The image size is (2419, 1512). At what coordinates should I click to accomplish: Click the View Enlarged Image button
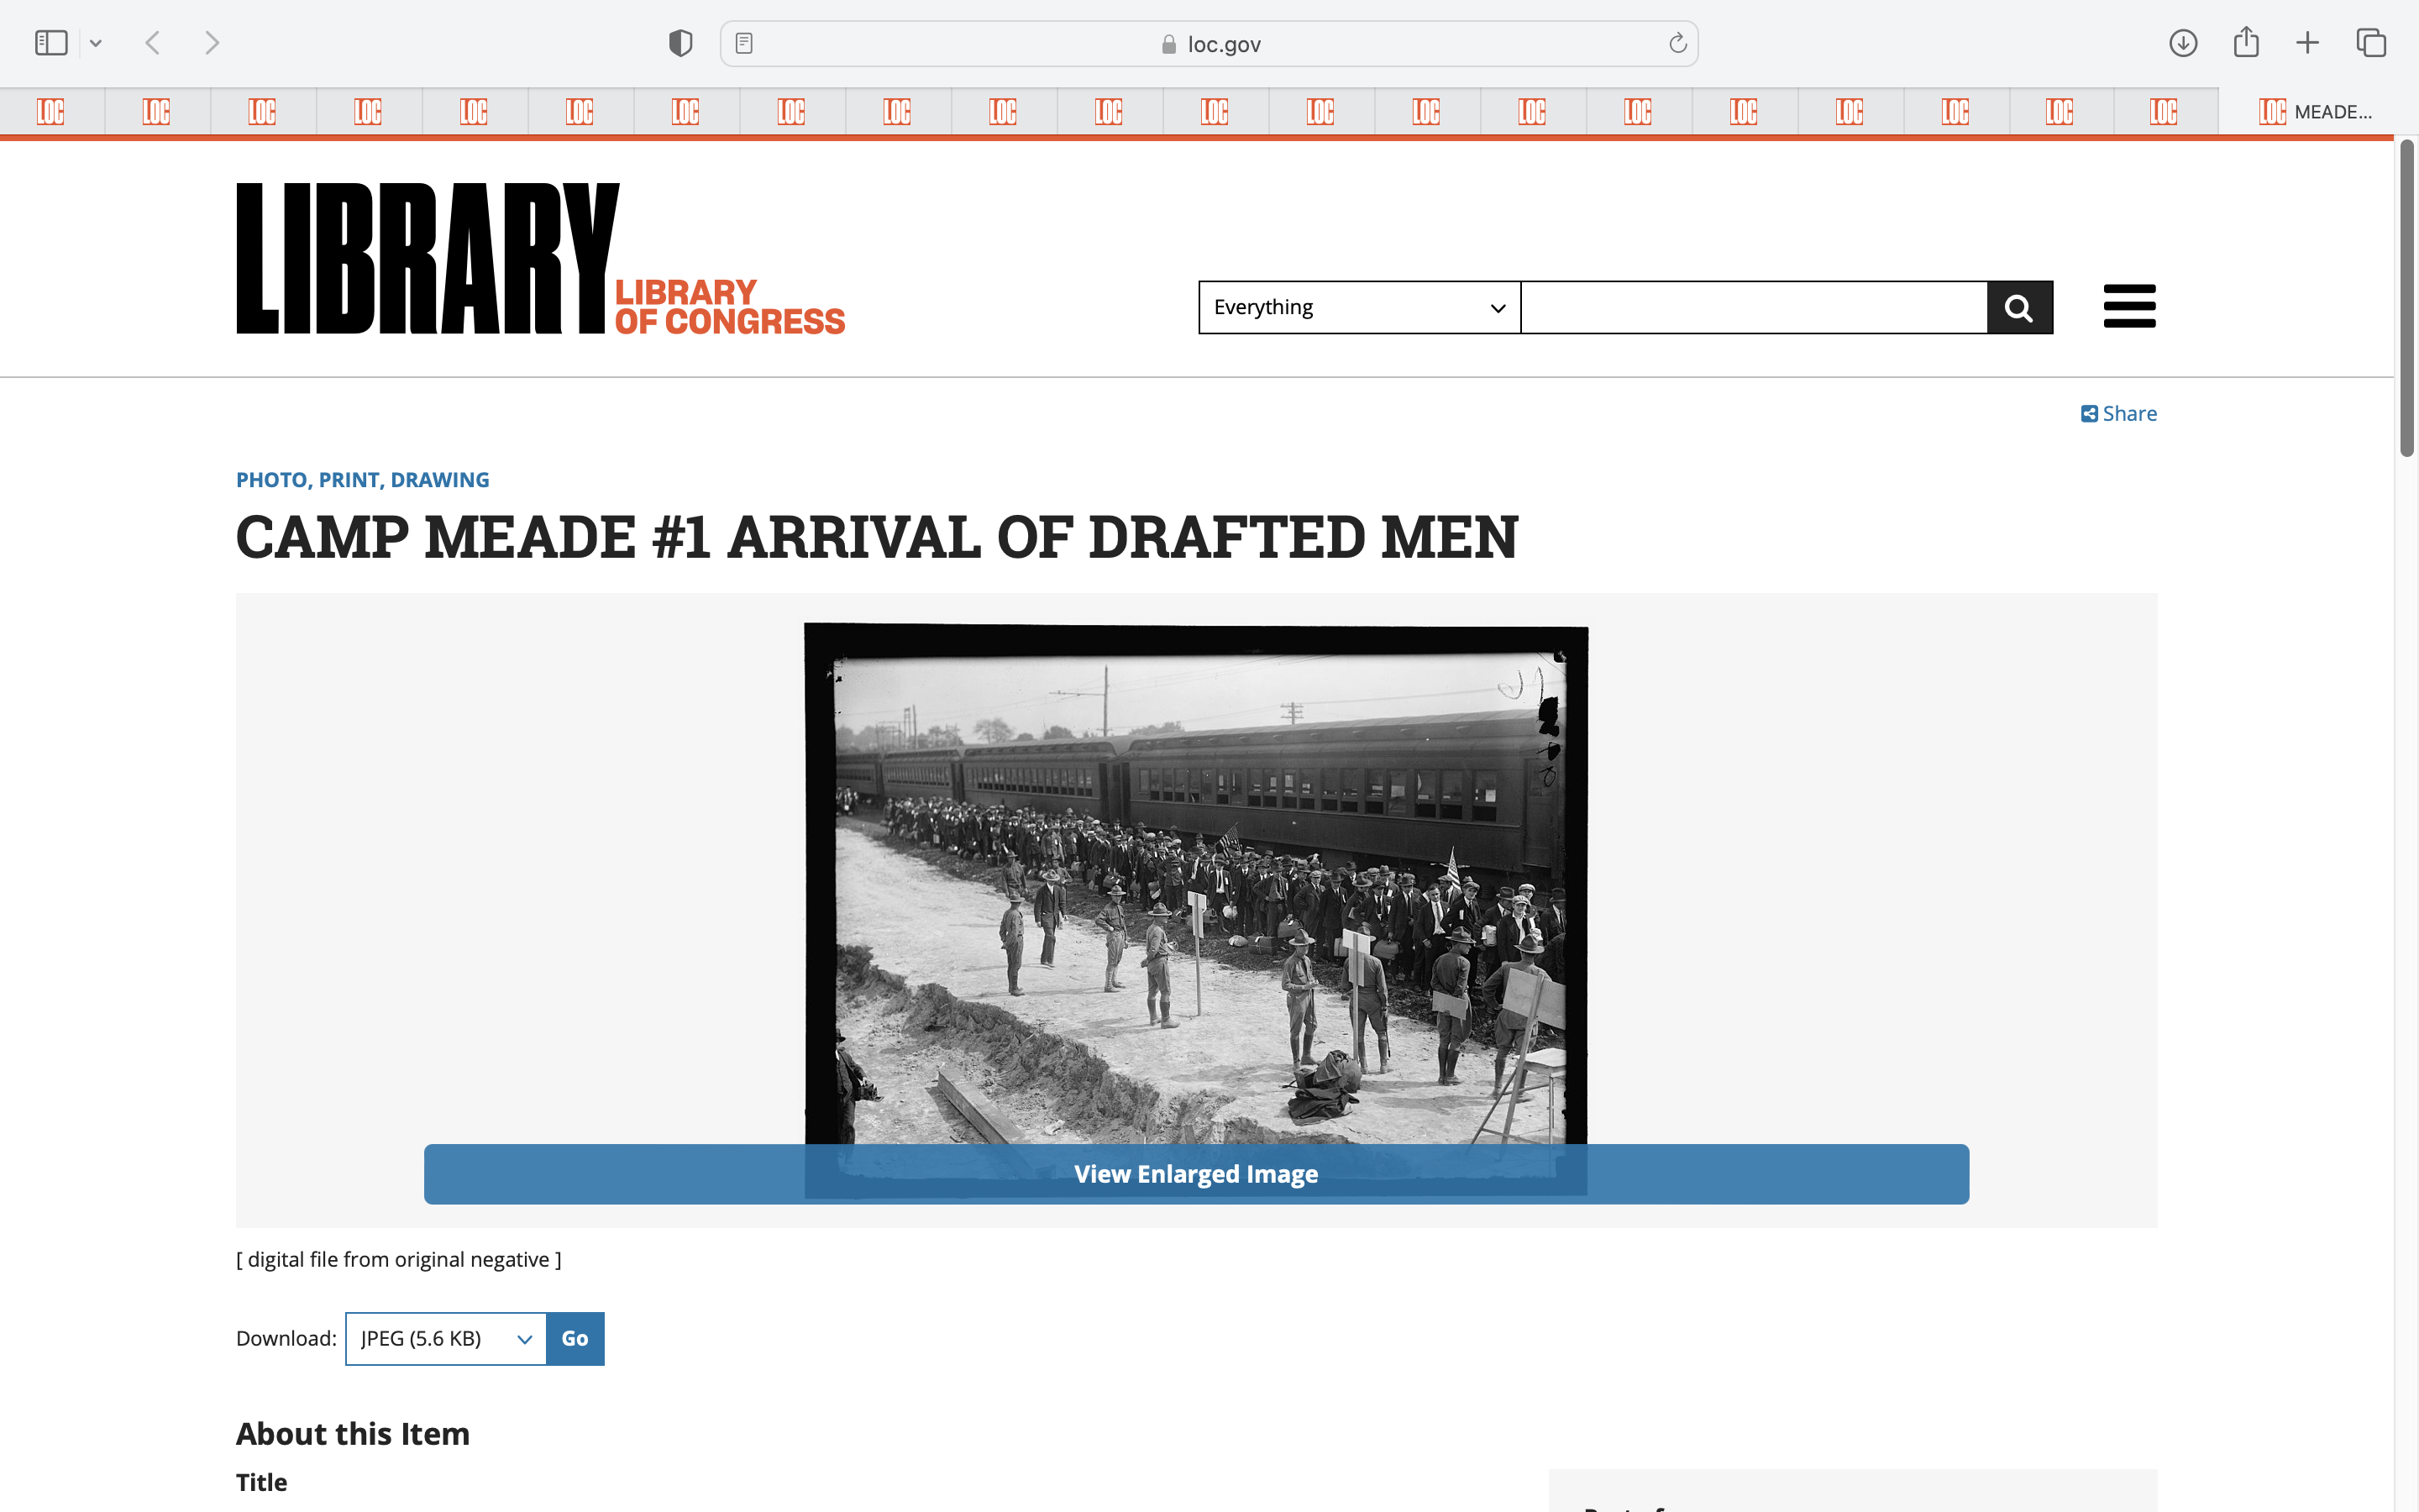(x=1195, y=1174)
